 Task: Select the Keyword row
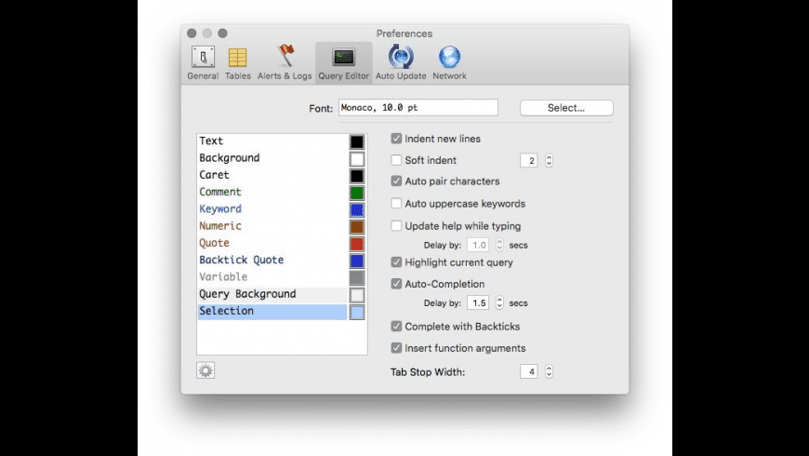click(272, 209)
